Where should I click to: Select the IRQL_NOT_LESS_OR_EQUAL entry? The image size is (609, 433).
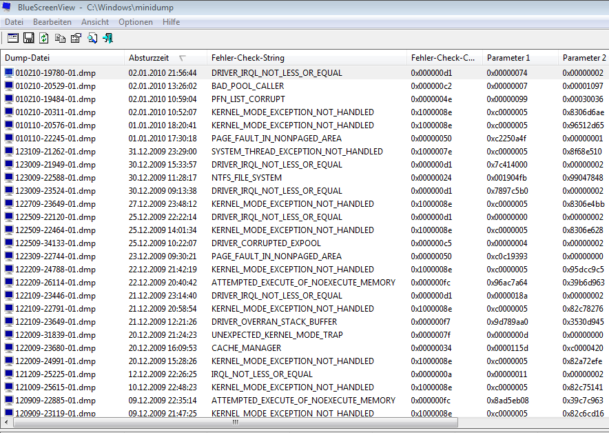tap(262, 374)
